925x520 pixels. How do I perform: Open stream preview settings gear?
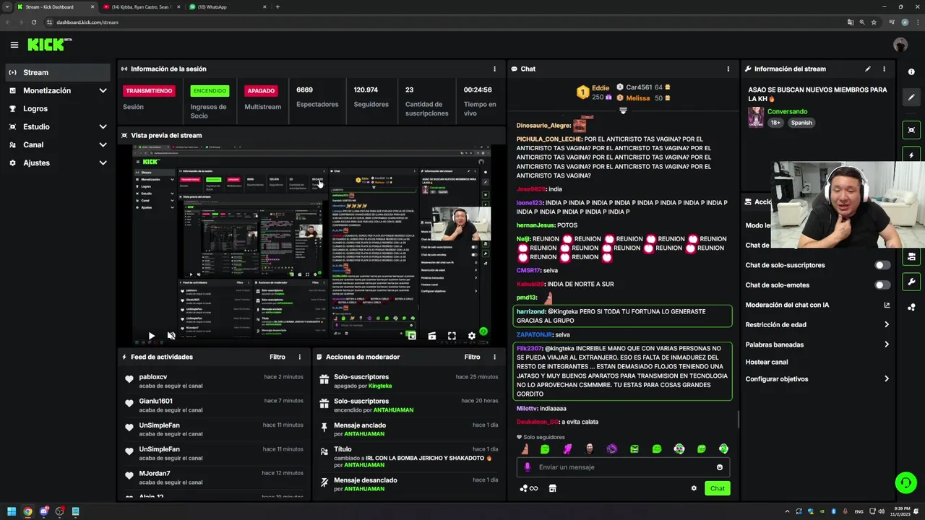pos(472,336)
